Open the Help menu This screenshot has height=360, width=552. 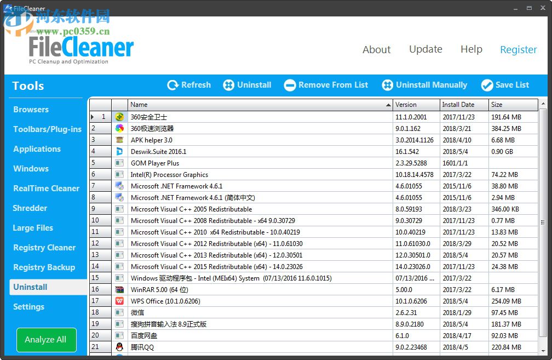[x=472, y=49]
